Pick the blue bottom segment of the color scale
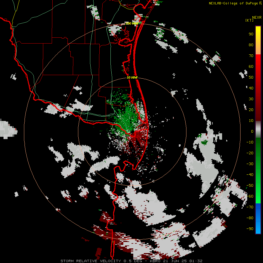This screenshot has height=263, width=263. (x=258, y=219)
